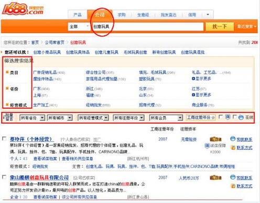The image size is (260, 203).
Task: Switch to the 产品 tab
Action: click(78, 15)
